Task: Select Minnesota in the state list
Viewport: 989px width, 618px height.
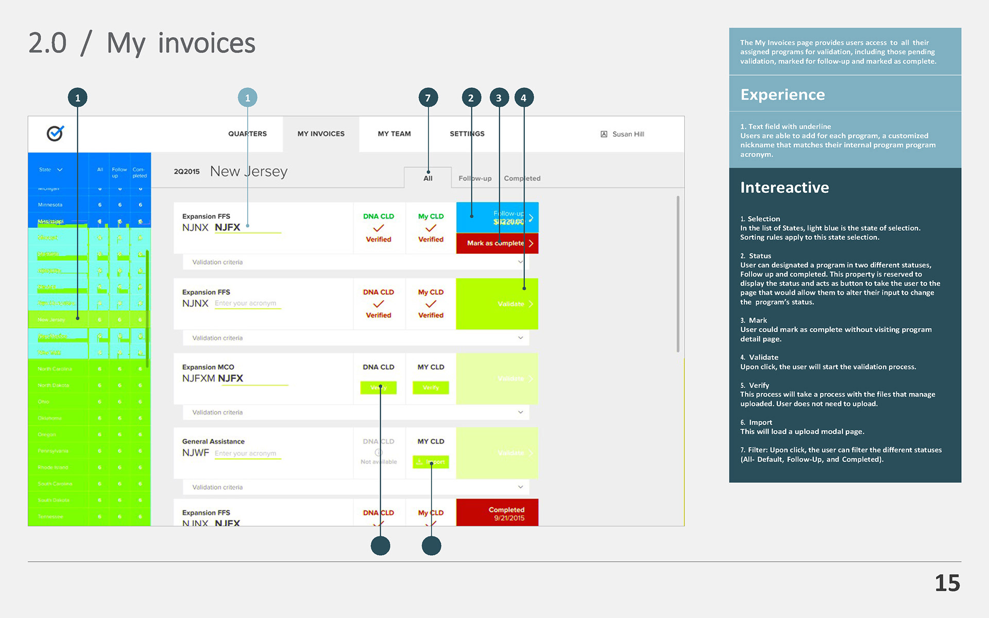Action: [50, 205]
